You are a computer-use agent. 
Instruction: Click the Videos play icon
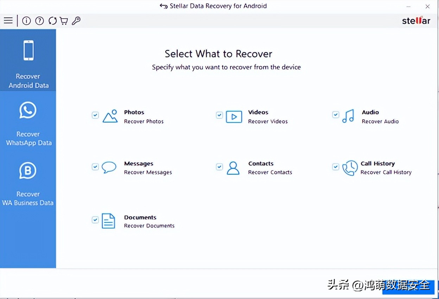click(x=234, y=117)
